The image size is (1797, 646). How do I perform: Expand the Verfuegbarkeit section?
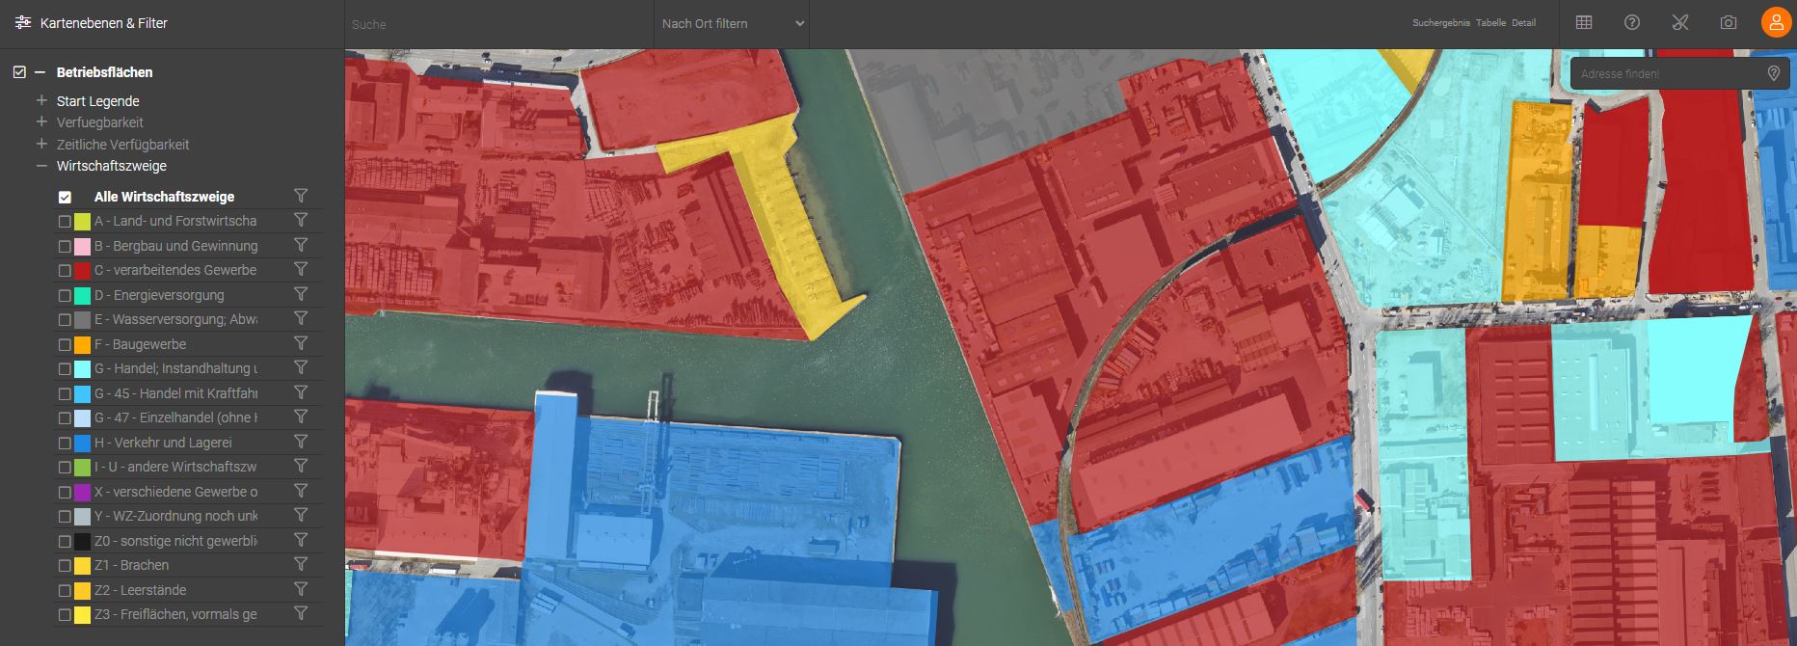[41, 122]
